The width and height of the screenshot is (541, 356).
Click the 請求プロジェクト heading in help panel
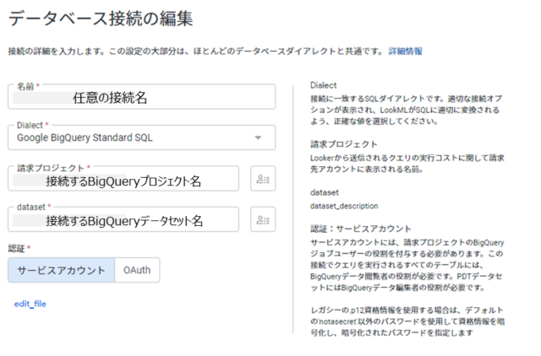(x=344, y=144)
